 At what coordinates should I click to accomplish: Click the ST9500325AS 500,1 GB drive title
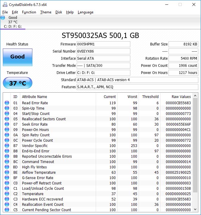point(101,35)
